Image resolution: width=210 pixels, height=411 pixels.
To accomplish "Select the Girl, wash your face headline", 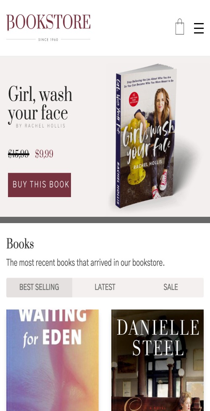I will tap(40, 104).
